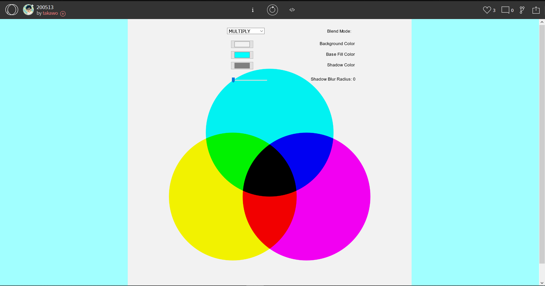Click the sketch title 200513
The width and height of the screenshot is (545, 286).
tap(45, 7)
